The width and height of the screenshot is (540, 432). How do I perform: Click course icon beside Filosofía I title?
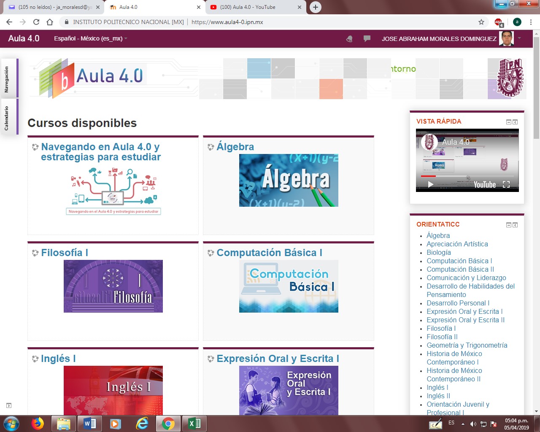coord(35,253)
